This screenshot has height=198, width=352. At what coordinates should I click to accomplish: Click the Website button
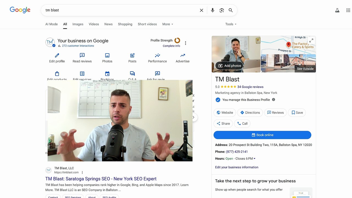pos(225,112)
